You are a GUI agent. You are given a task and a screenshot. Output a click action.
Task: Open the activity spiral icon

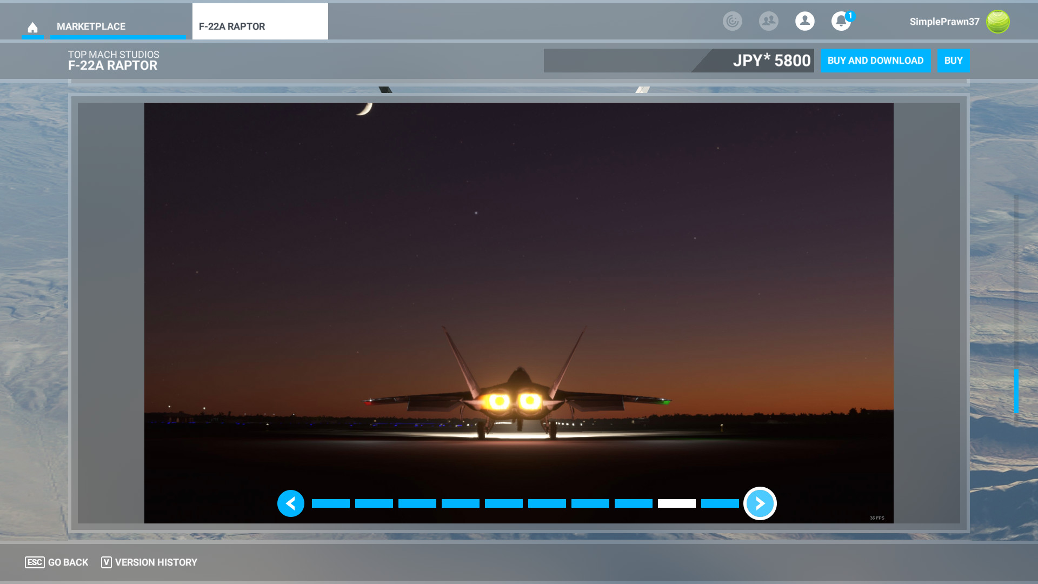[733, 21]
